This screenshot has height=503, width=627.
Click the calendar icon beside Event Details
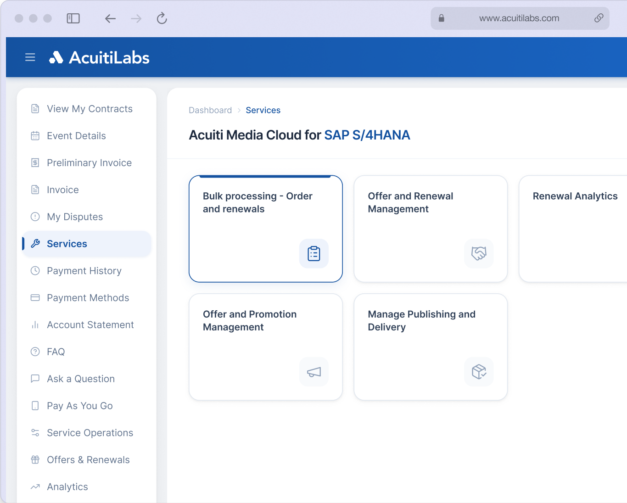click(35, 136)
